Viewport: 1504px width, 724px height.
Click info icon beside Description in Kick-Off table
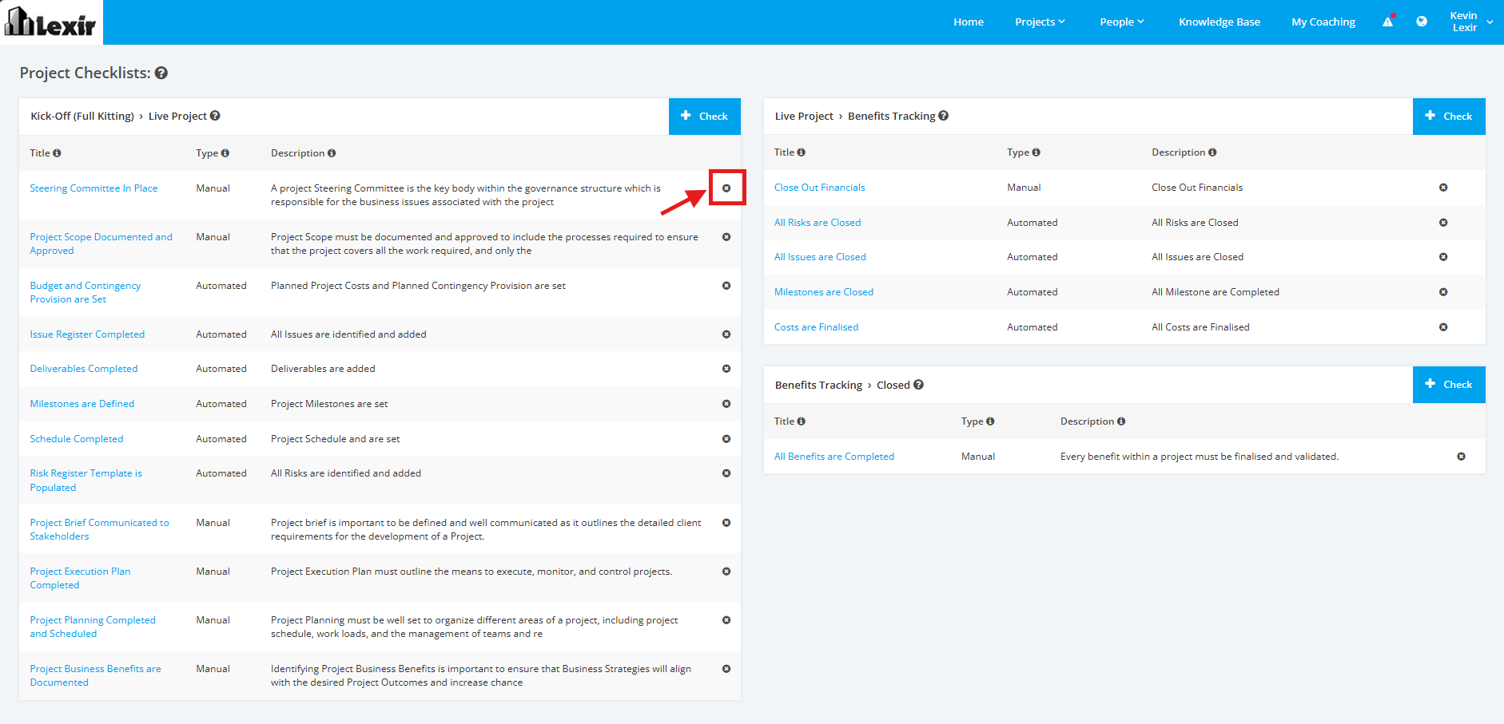pos(332,153)
